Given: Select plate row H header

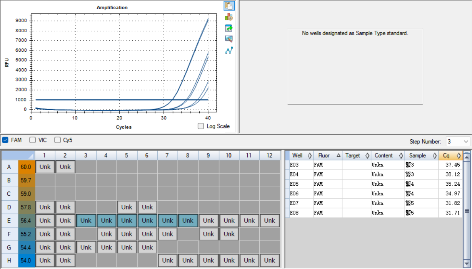Looking at the screenshot, I should 10,261.
